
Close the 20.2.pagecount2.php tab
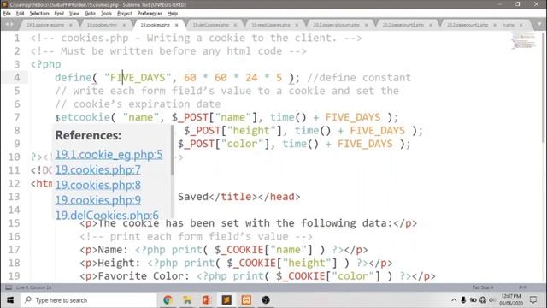[495, 25]
